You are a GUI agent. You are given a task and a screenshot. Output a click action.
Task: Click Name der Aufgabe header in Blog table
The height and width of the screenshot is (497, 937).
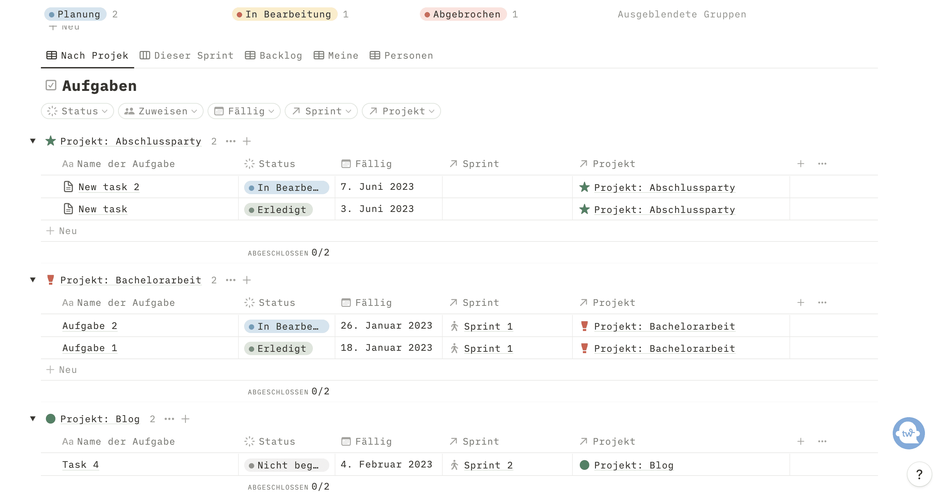click(x=119, y=442)
